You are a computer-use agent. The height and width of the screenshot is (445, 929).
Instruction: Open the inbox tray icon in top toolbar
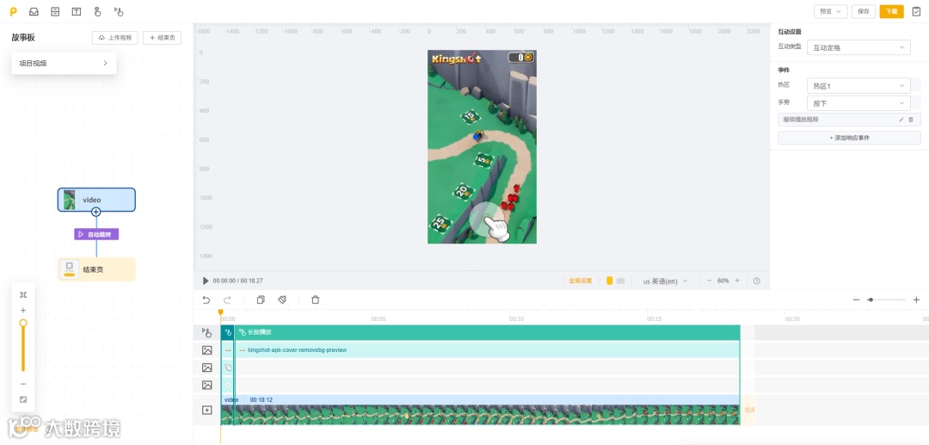(x=34, y=11)
